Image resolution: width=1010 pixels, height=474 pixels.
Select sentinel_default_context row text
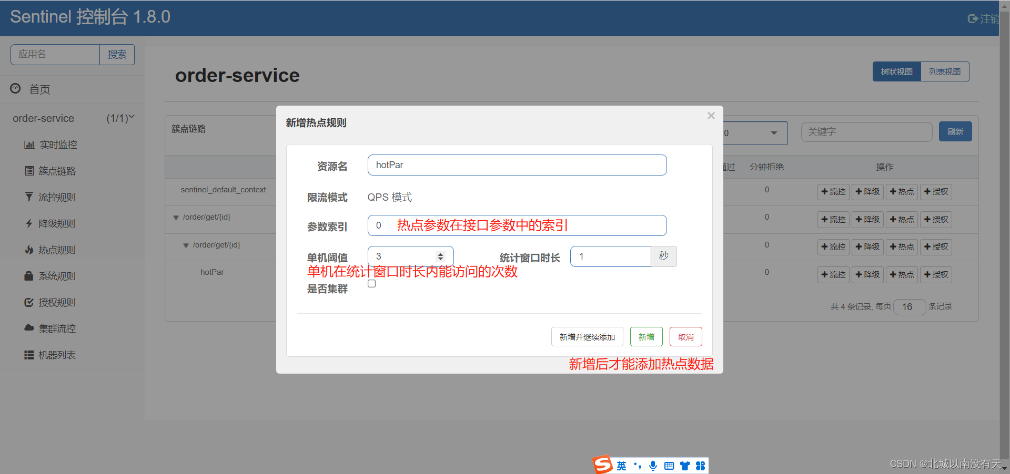click(x=223, y=190)
